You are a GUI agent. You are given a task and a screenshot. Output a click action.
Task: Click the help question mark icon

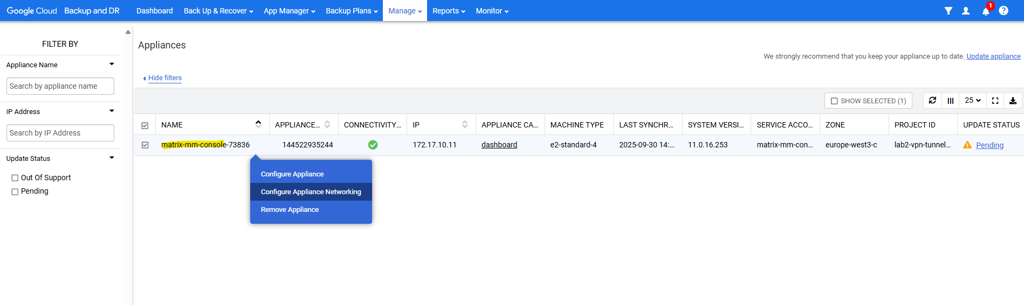tap(1004, 11)
